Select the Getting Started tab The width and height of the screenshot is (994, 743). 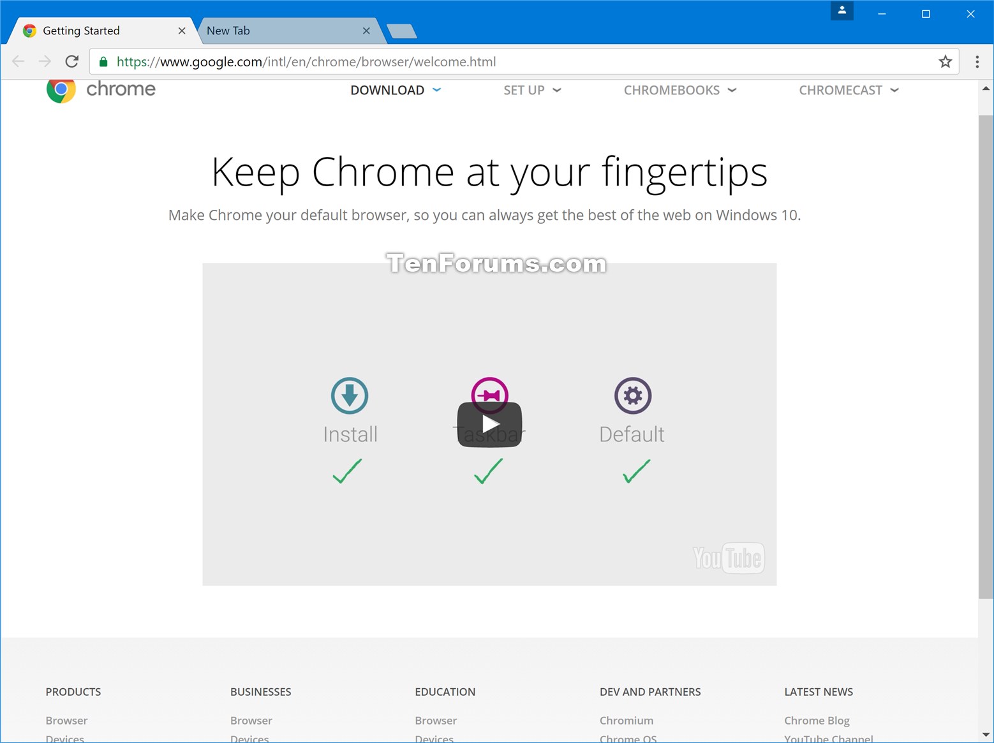(102, 31)
